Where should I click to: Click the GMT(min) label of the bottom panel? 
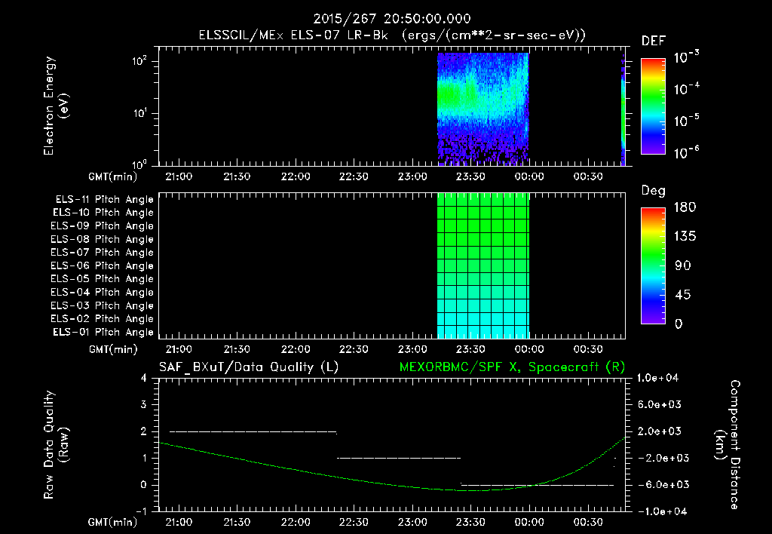(113, 522)
